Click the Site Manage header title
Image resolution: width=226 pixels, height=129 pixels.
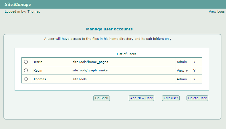coord(18,4)
